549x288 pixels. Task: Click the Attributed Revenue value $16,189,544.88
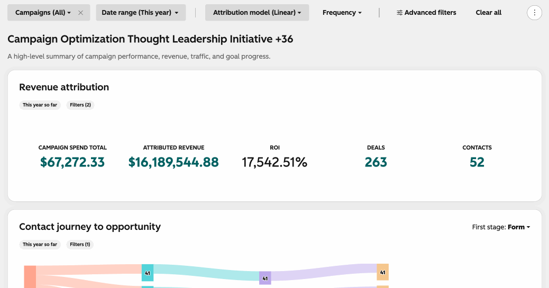tap(173, 162)
